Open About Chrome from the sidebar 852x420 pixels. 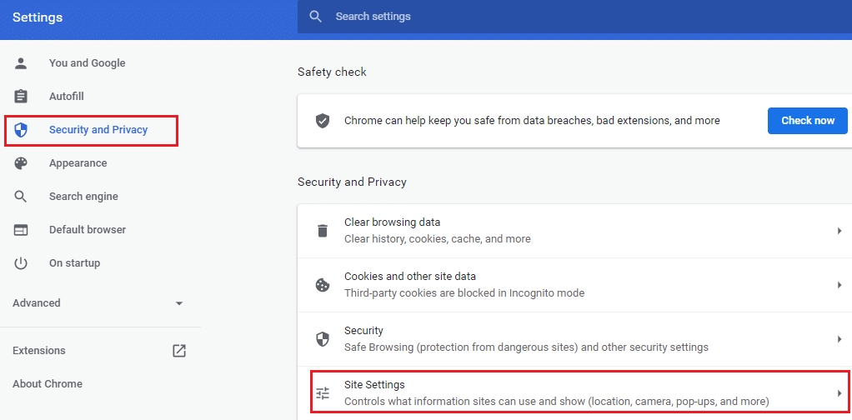coord(48,383)
